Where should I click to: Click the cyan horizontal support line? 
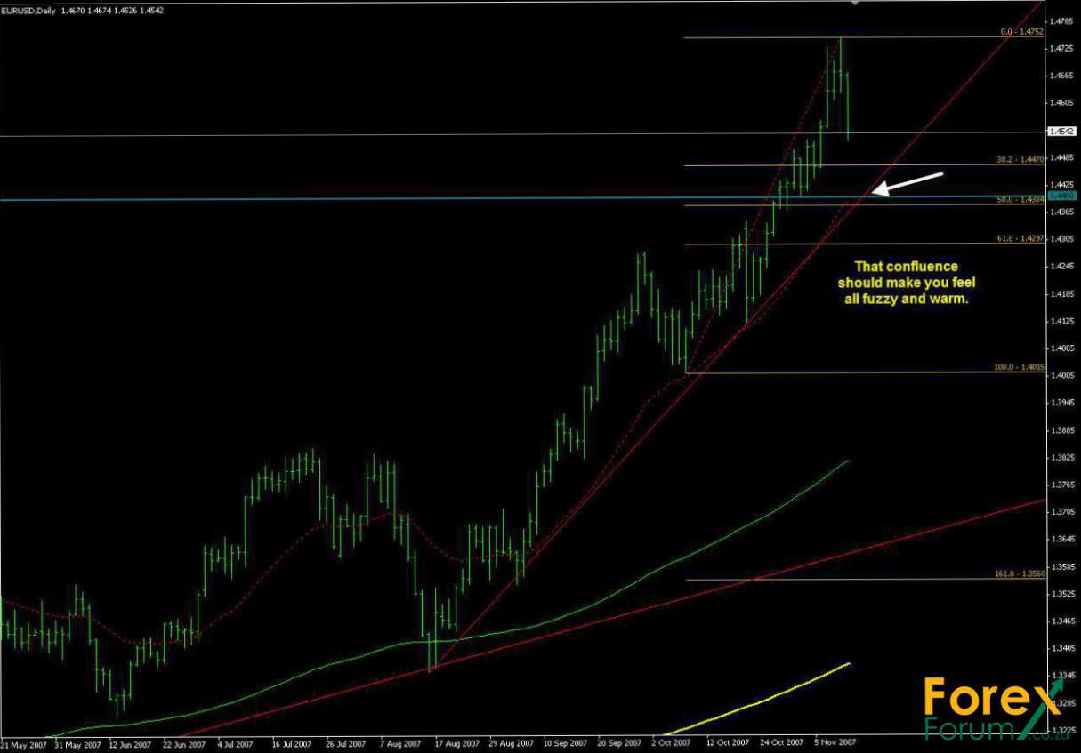(356, 198)
